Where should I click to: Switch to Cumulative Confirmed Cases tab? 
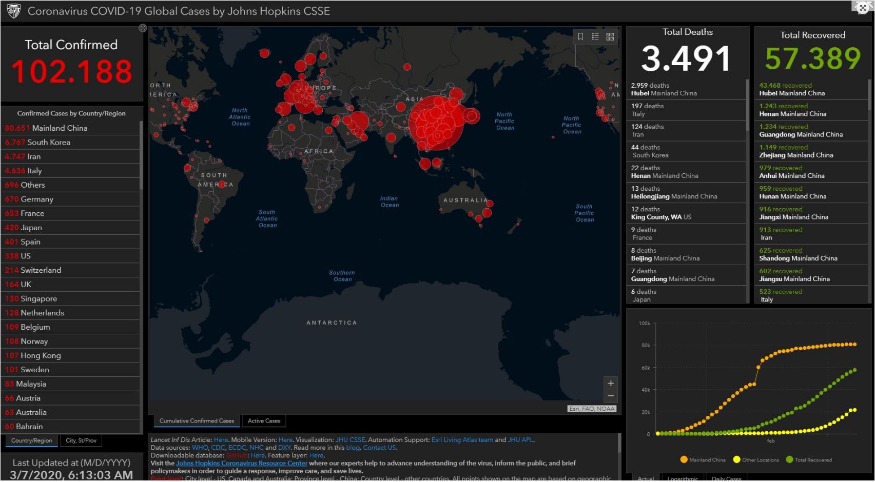pyautogui.click(x=197, y=421)
